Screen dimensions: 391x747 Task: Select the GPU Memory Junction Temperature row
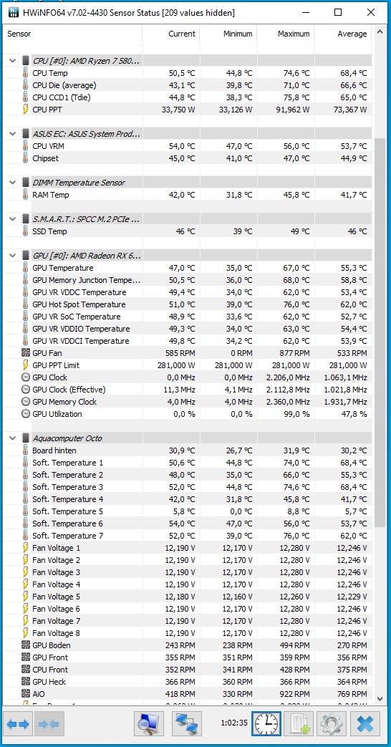tap(187, 280)
